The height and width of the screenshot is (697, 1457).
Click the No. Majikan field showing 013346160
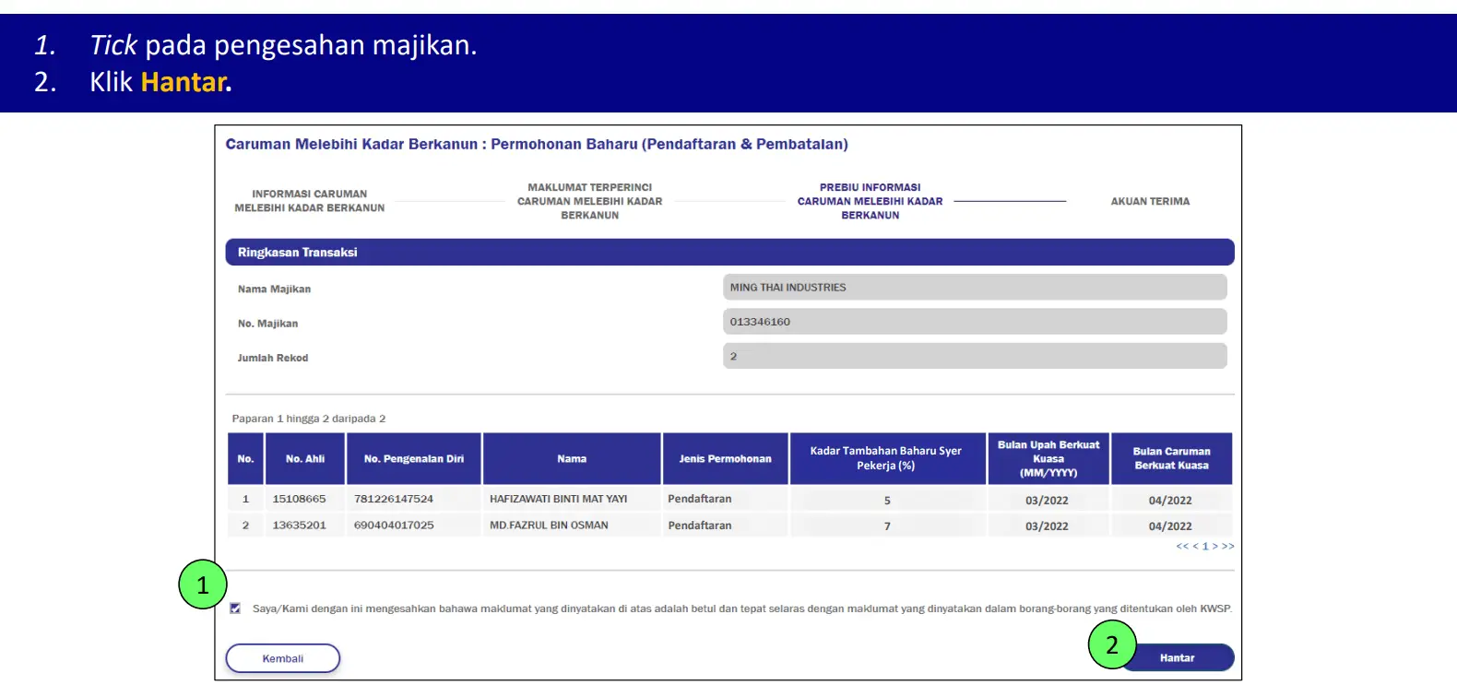coord(975,322)
